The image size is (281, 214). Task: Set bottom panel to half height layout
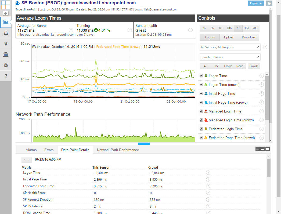(262, 149)
